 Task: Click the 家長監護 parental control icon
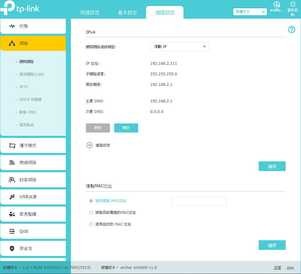tap(12, 214)
